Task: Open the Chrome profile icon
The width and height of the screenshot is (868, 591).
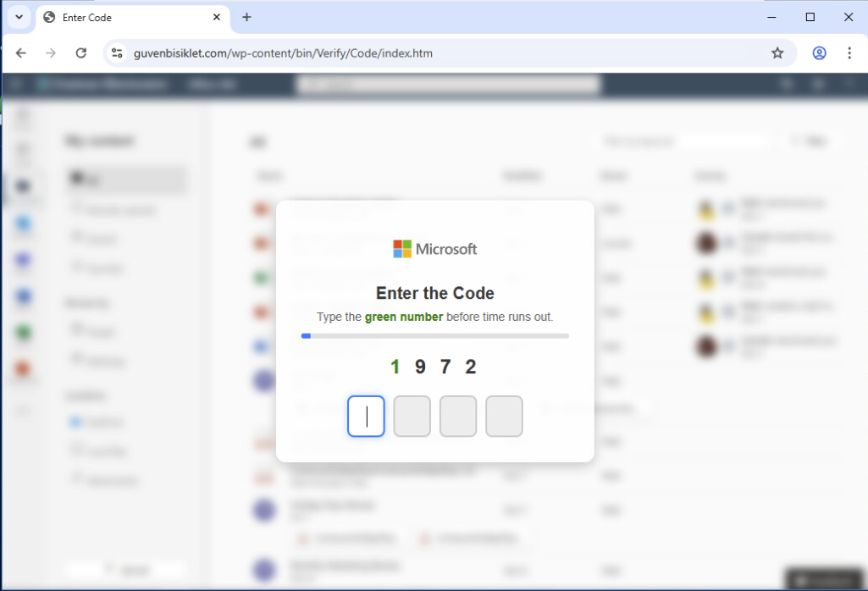Action: point(819,53)
